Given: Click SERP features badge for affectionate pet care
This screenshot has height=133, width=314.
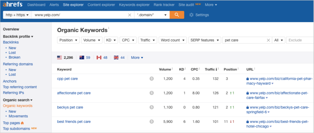Looking at the screenshot, I should (151, 93).
